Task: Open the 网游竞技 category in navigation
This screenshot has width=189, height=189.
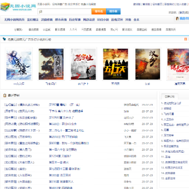Action: tap(89, 19)
